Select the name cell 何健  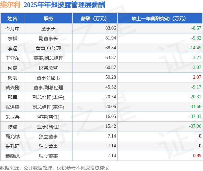tap(13, 68)
